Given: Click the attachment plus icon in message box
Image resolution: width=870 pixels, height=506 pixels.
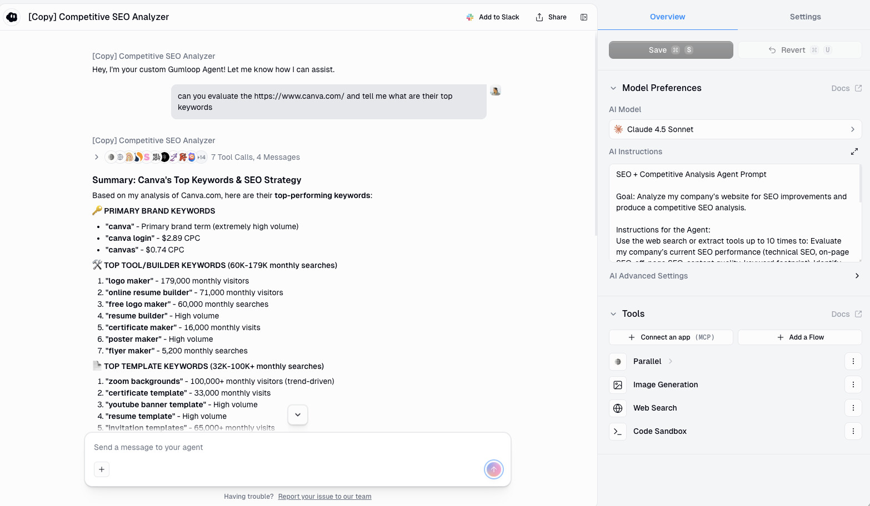Looking at the screenshot, I should point(102,469).
